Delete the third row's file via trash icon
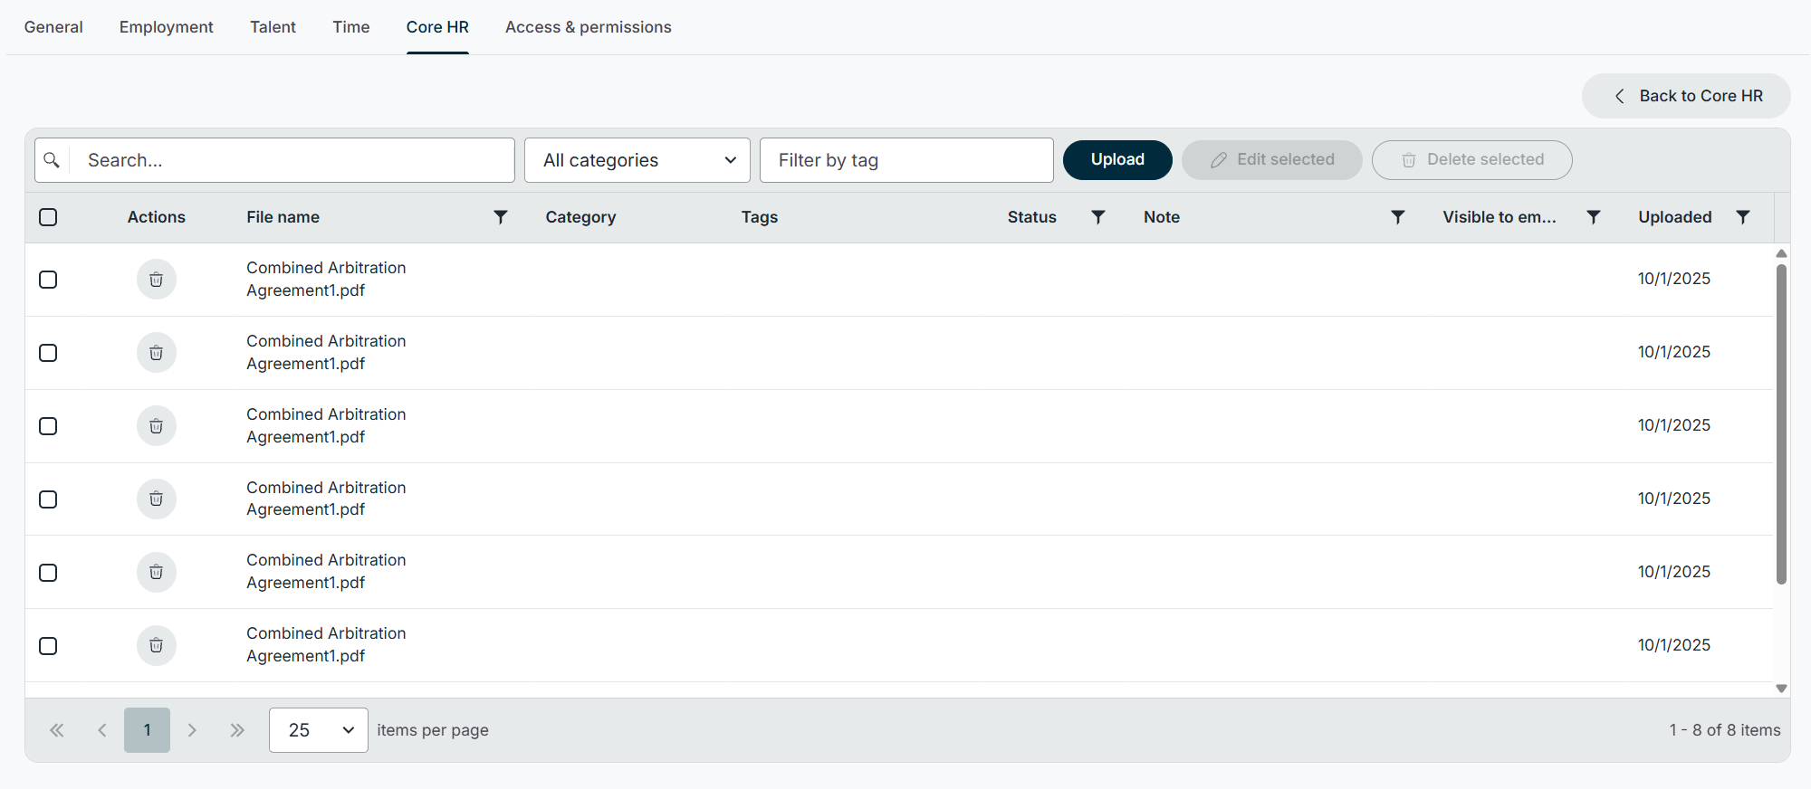Image resolution: width=1811 pixels, height=789 pixels. pyautogui.click(x=157, y=426)
